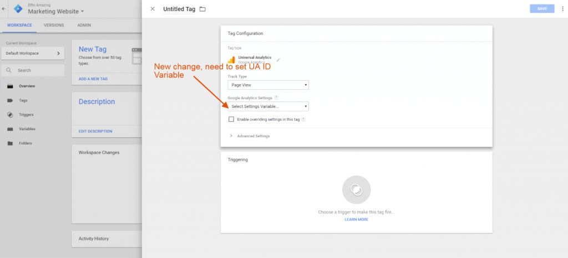Click the Workspace Changes heading
The height and width of the screenshot is (258, 568).
pos(99,153)
